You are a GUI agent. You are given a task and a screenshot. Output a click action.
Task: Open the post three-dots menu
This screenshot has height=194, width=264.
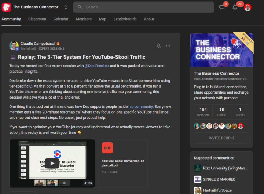(168, 46)
